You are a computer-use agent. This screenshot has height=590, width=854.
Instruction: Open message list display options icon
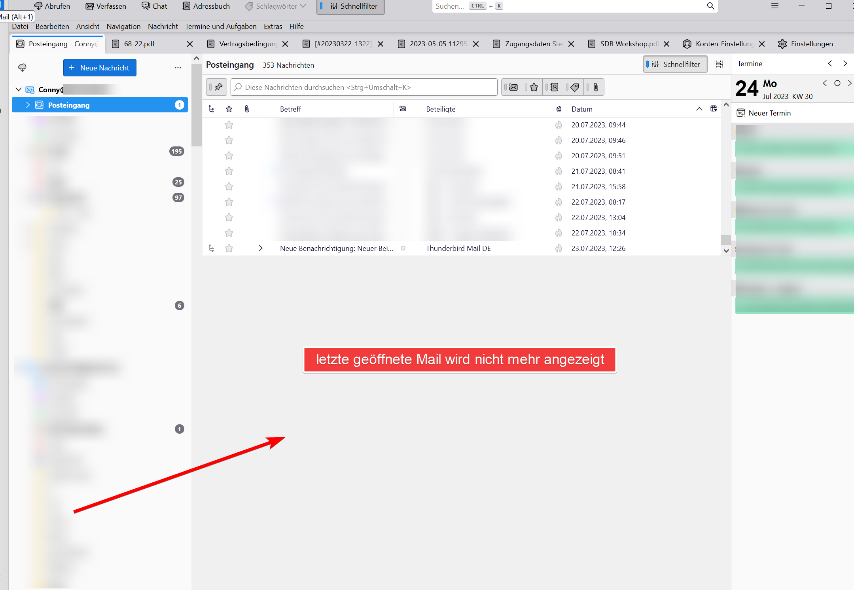click(x=720, y=64)
